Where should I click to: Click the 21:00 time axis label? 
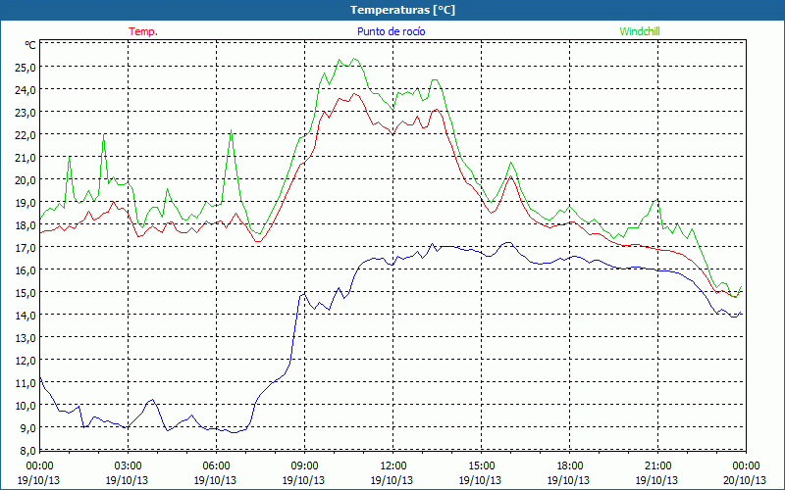coord(657,466)
